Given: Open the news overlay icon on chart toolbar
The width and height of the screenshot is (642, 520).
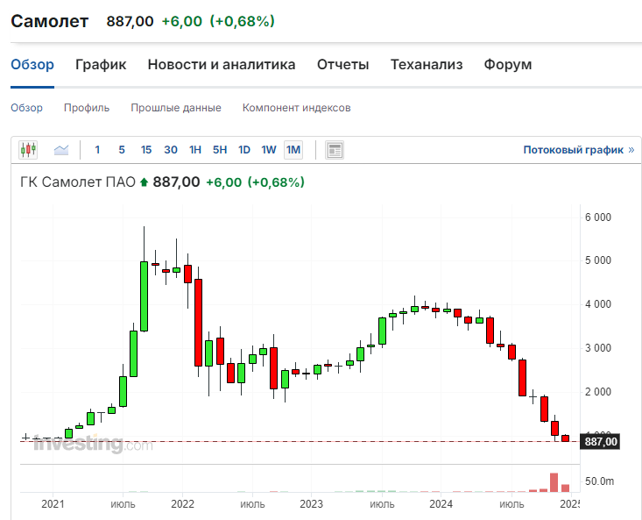Looking at the screenshot, I should [335, 150].
